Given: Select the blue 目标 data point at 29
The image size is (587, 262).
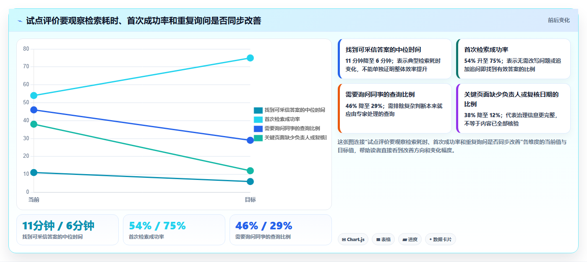Looking at the screenshot, I should point(250,140).
